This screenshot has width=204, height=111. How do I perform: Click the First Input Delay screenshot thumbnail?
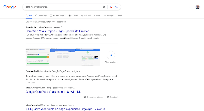coord(37,57)
